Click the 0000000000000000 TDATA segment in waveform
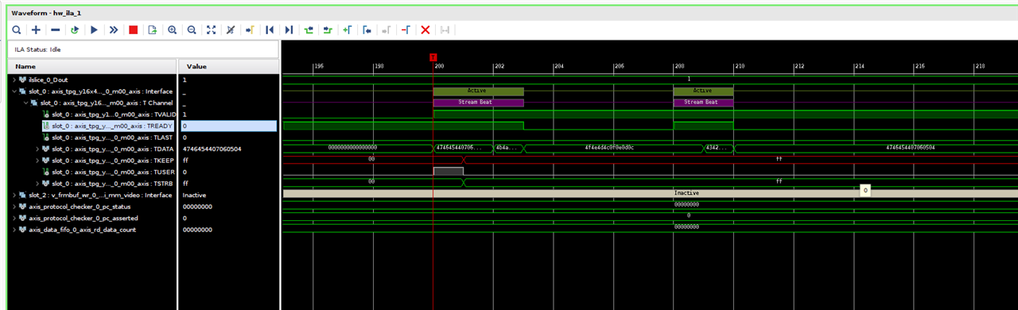The image size is (1018, 310). [x=357, y=148]
